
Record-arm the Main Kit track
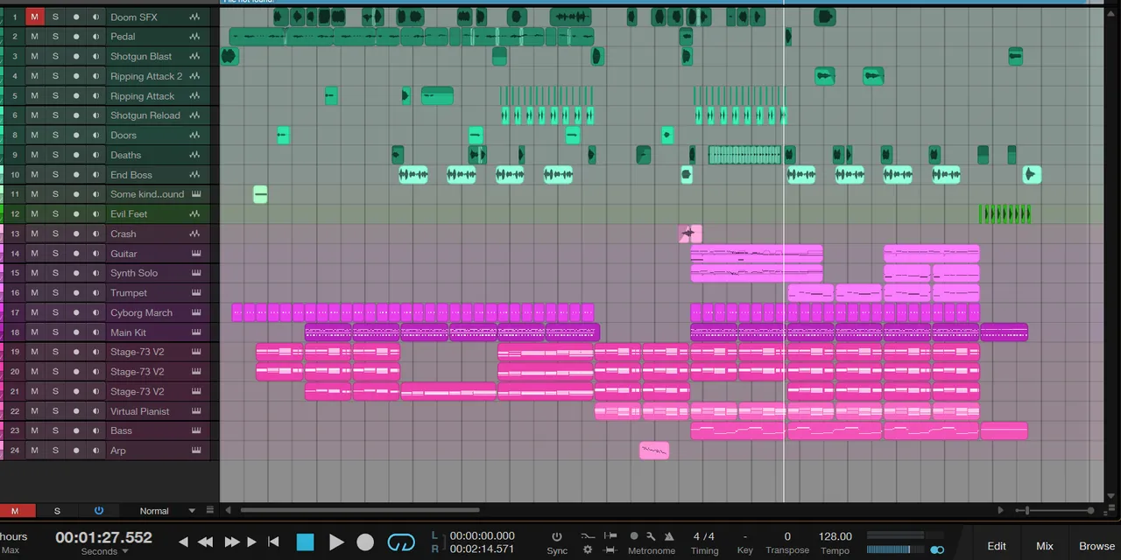76,332
